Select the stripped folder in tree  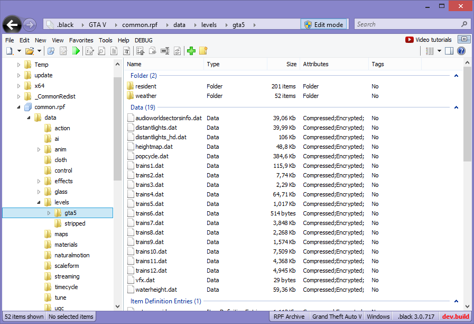75,223
